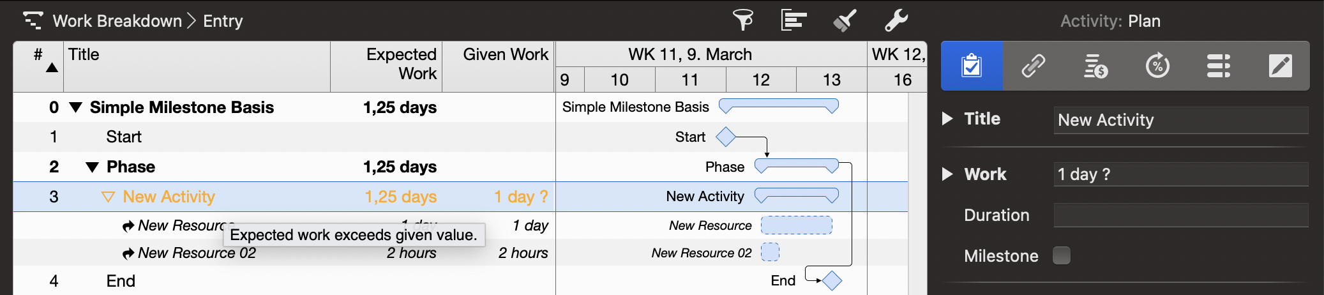The width and height of the screenshot is (1324, 295).
Task: Select the brush styles icon
Action: 845,20
